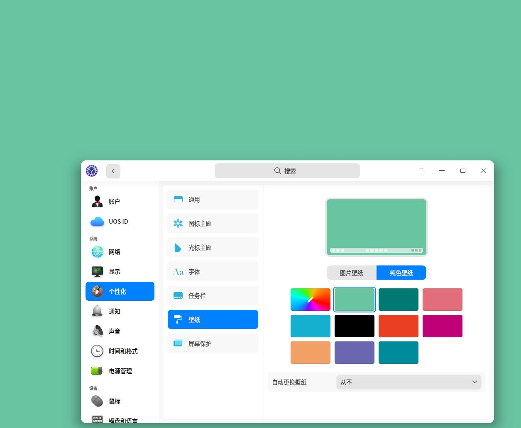
Task: Click the 搜索 search field
Action: point(287,171)
